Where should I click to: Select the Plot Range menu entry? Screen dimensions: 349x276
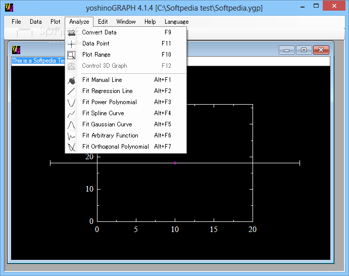point(126,55)
